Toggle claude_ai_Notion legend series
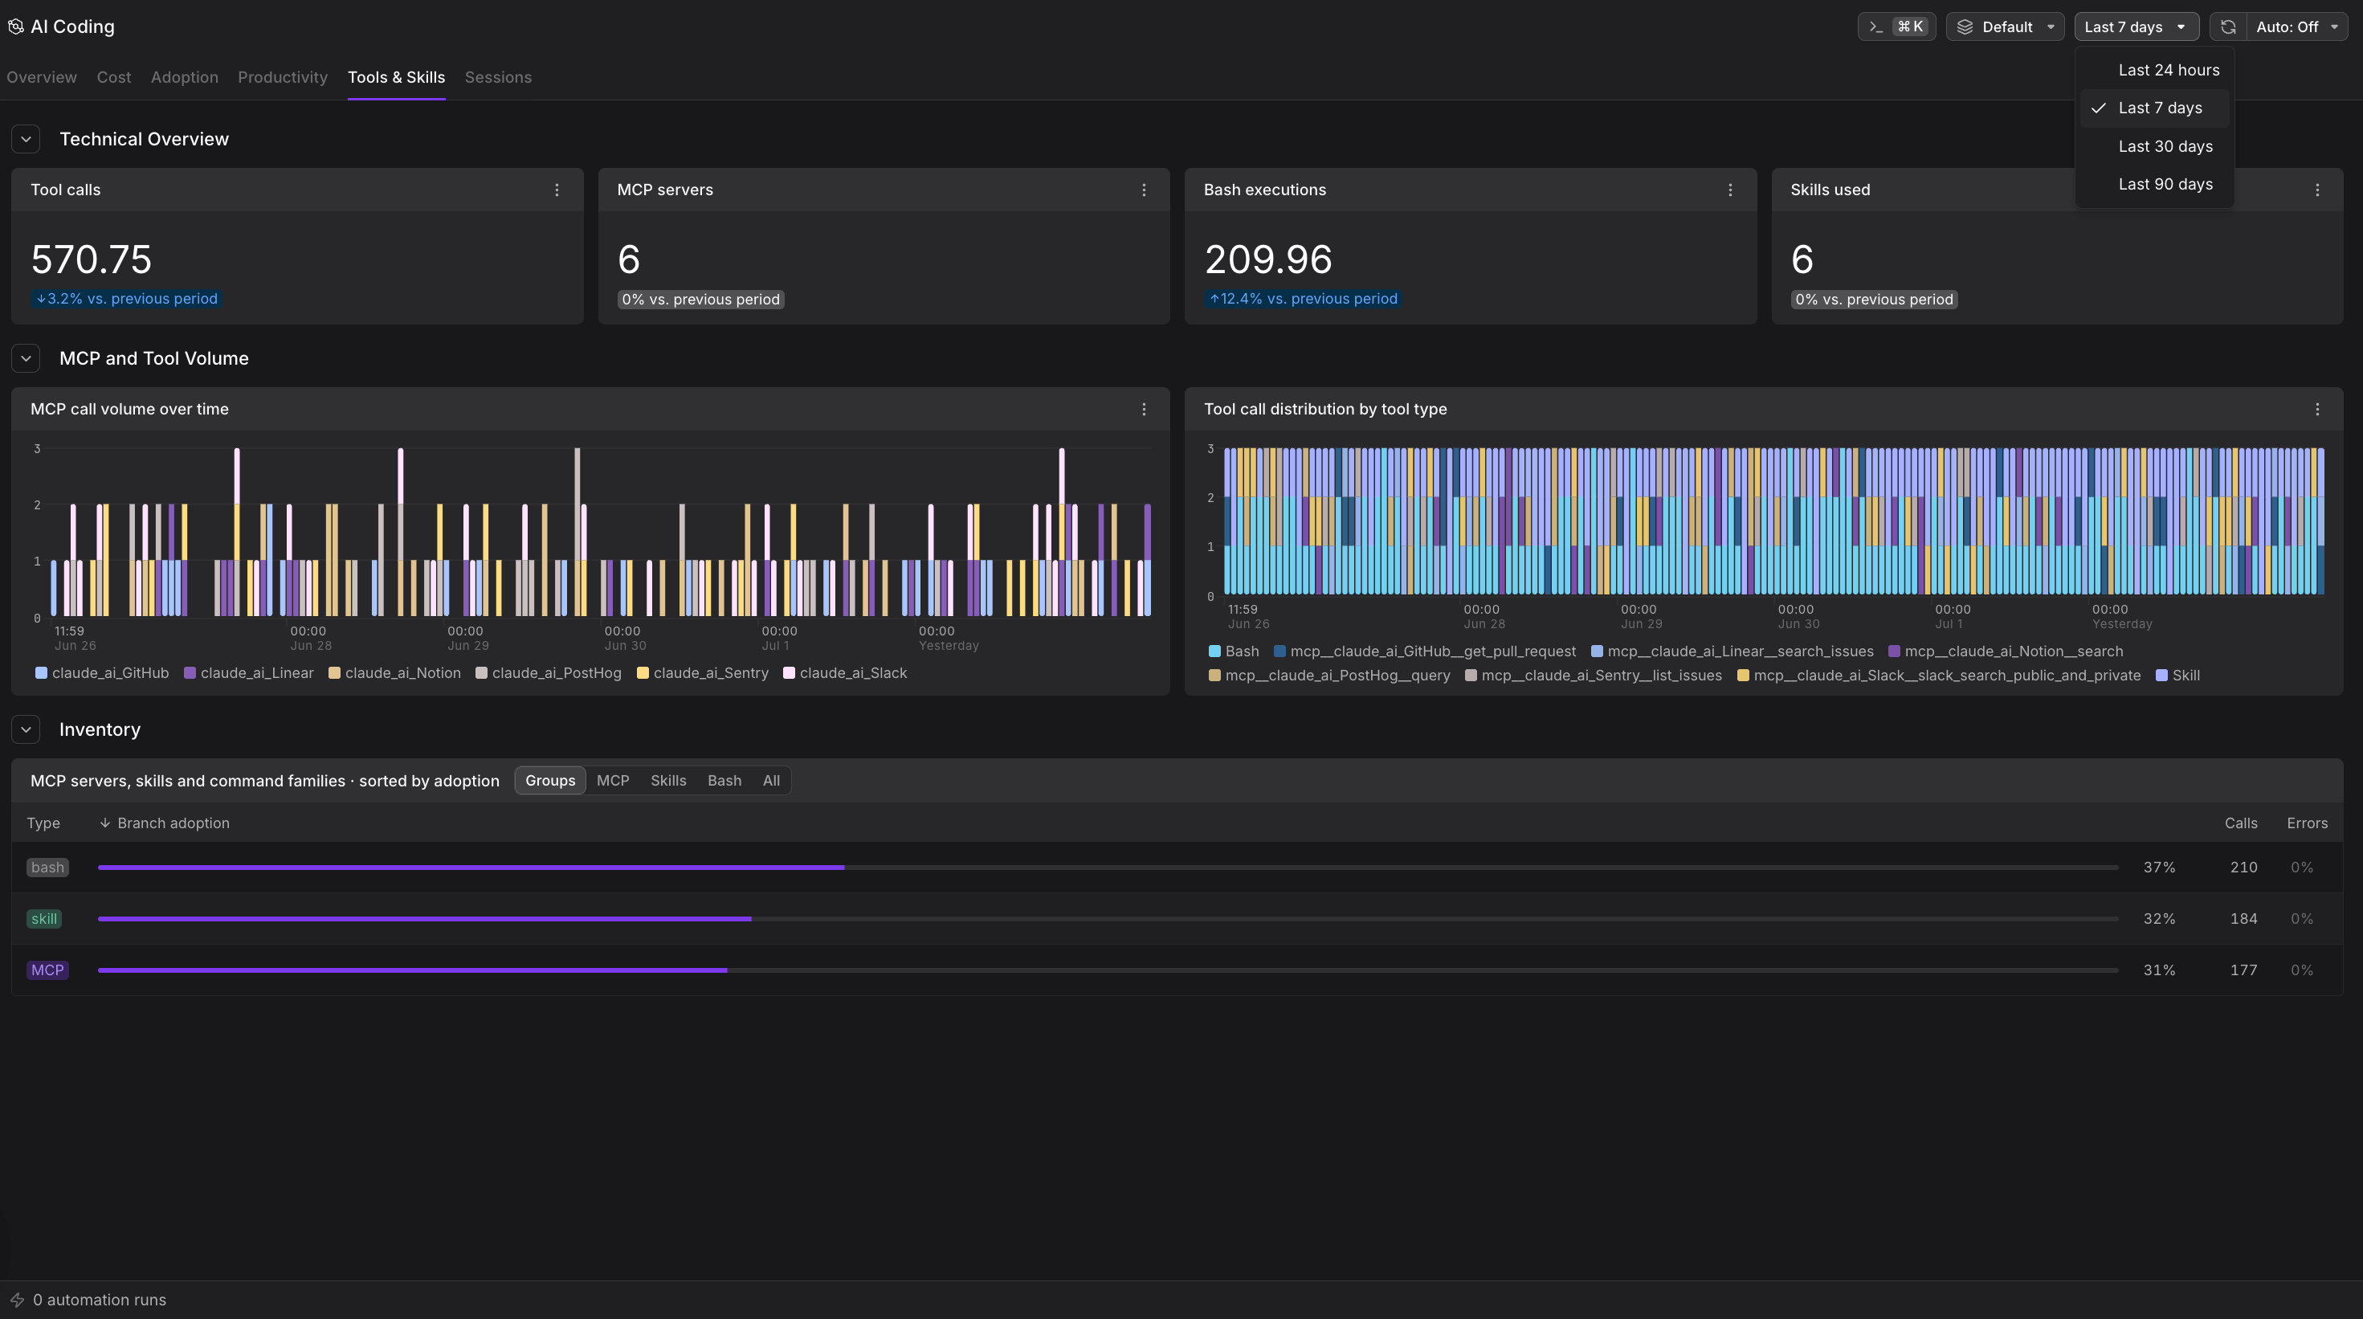This screenshot has width=2363, height=1319. tap(394, 673)
